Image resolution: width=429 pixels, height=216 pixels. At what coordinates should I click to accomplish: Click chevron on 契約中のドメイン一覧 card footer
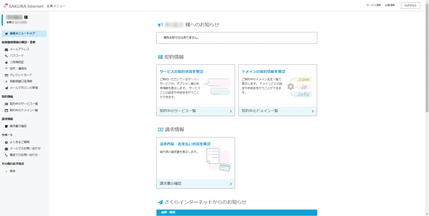tap(313, 111)
